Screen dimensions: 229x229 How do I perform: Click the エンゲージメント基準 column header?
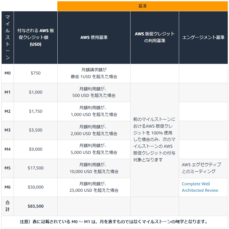[x=203, y=38]
